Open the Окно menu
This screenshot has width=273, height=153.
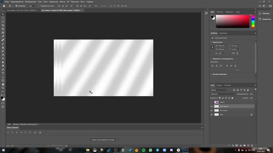(82, 2)
